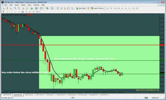Toggle Chart Shift toolbar icon
This screenshot has height=100, width=166.
[x=27, y=8]
